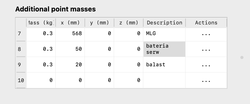Open actions menu for row 10
The width and height of the screenshot is (250, 104).
(x=206, y=80)
